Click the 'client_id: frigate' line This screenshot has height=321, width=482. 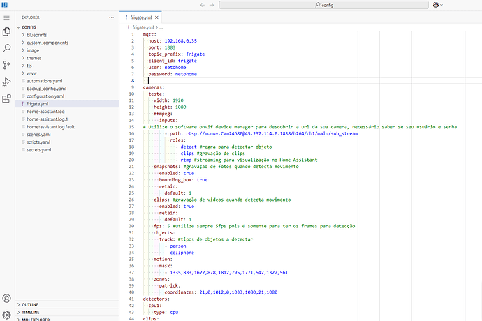pyautogui.click(x=173, y=61)
